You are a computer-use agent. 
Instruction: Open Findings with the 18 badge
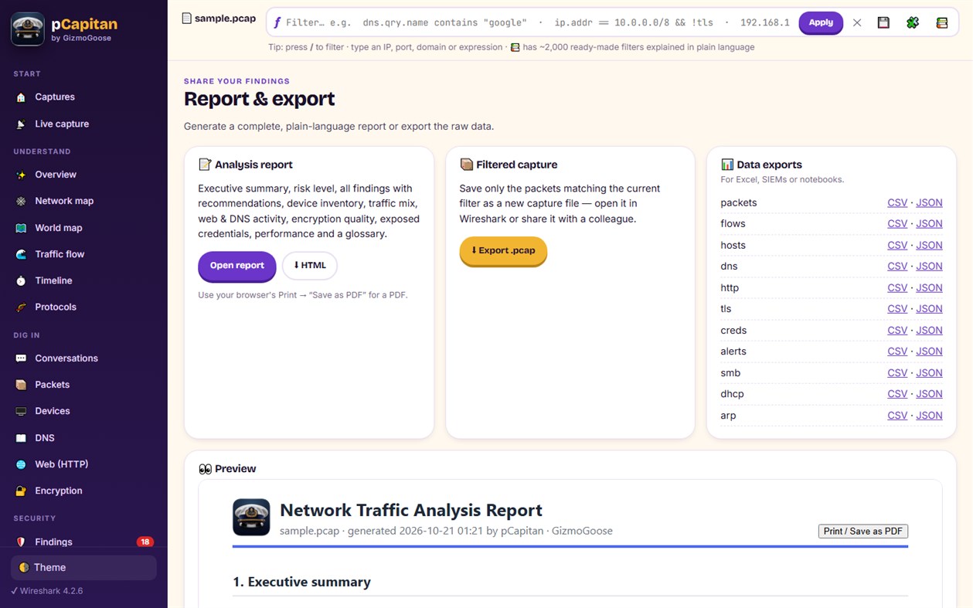click(83, 542)
